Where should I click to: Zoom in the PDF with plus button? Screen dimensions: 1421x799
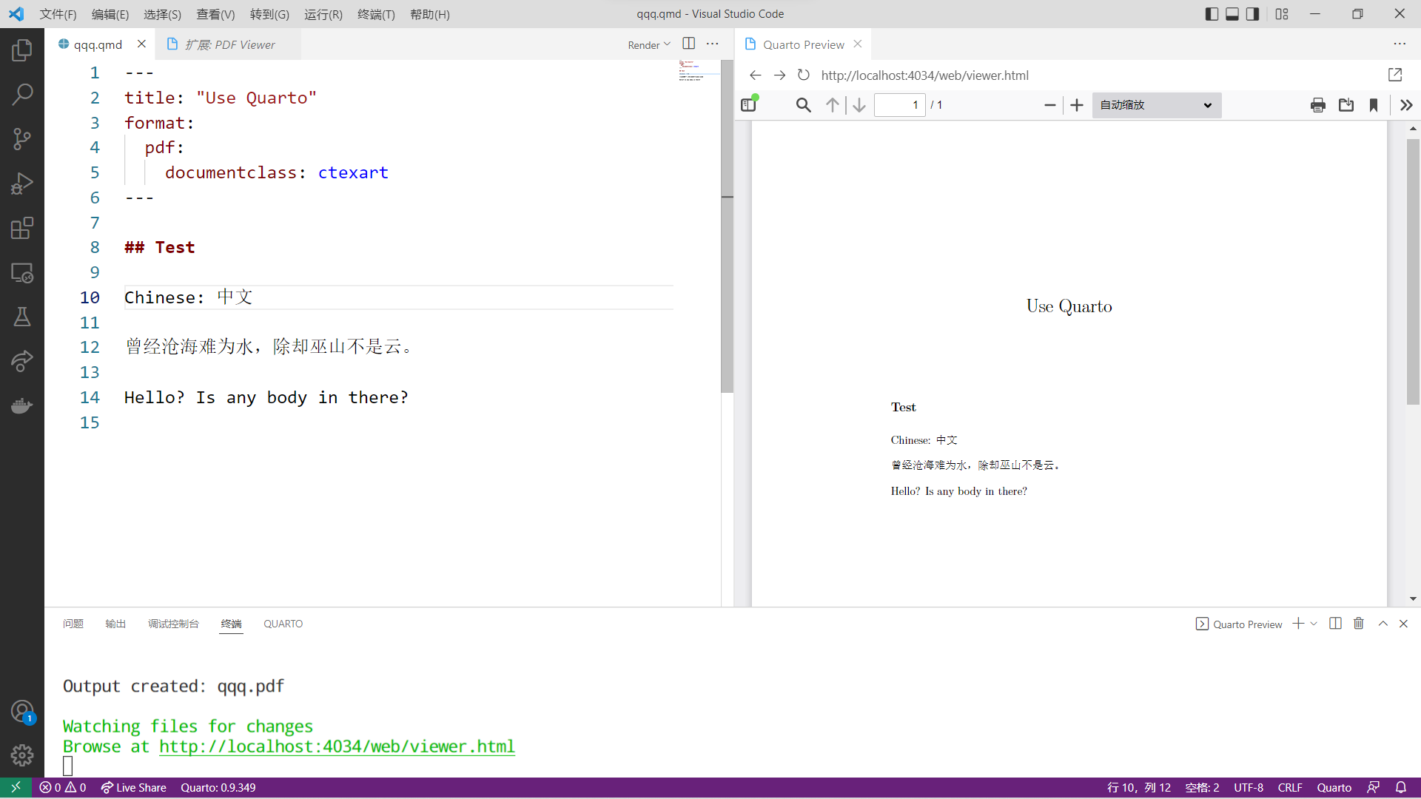pyautogui.click(x=1077, y=105)
